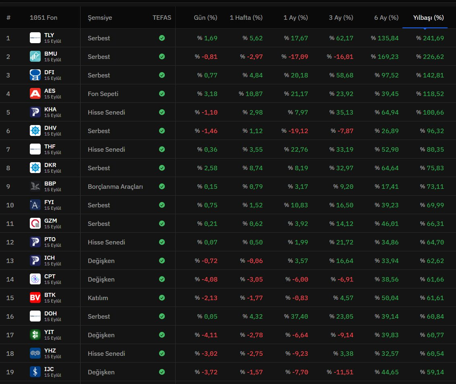Image resolution: width=456 pixels, height=384 pixels.
Task: Sort by 1 Hafta (%) column
Action: pos(246,17)
